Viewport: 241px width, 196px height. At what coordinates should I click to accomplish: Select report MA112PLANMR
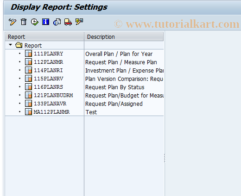(x=51, y=112)
